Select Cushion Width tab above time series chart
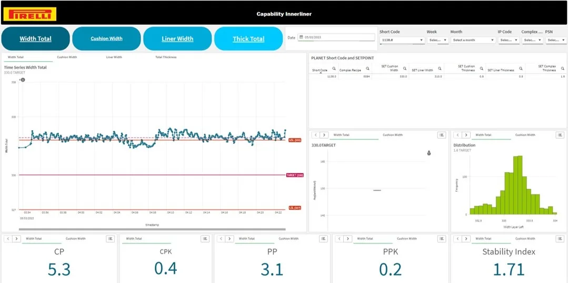The image size is (568, 283). (x=67, y=57)
